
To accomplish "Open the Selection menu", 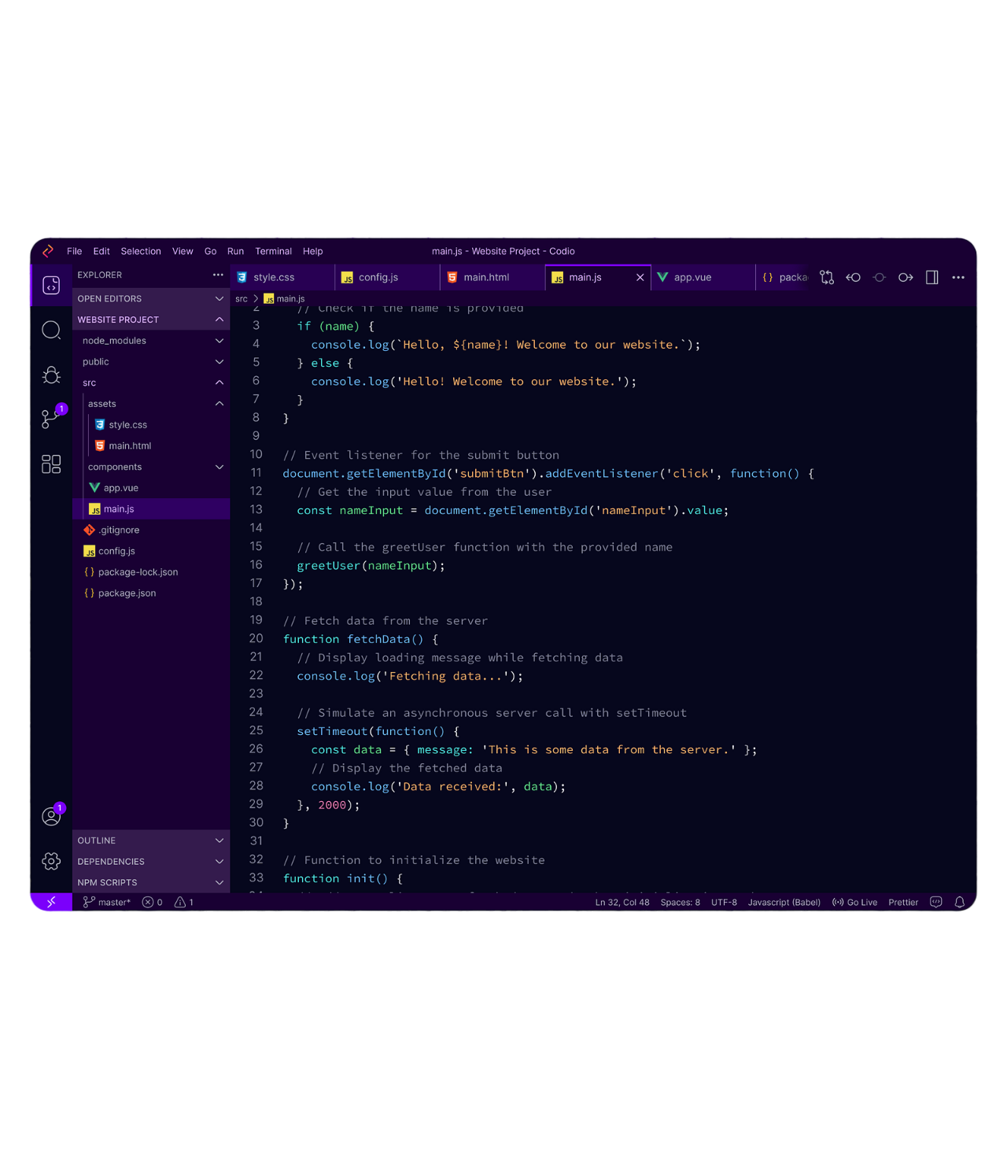I will [x=141, y=251].
